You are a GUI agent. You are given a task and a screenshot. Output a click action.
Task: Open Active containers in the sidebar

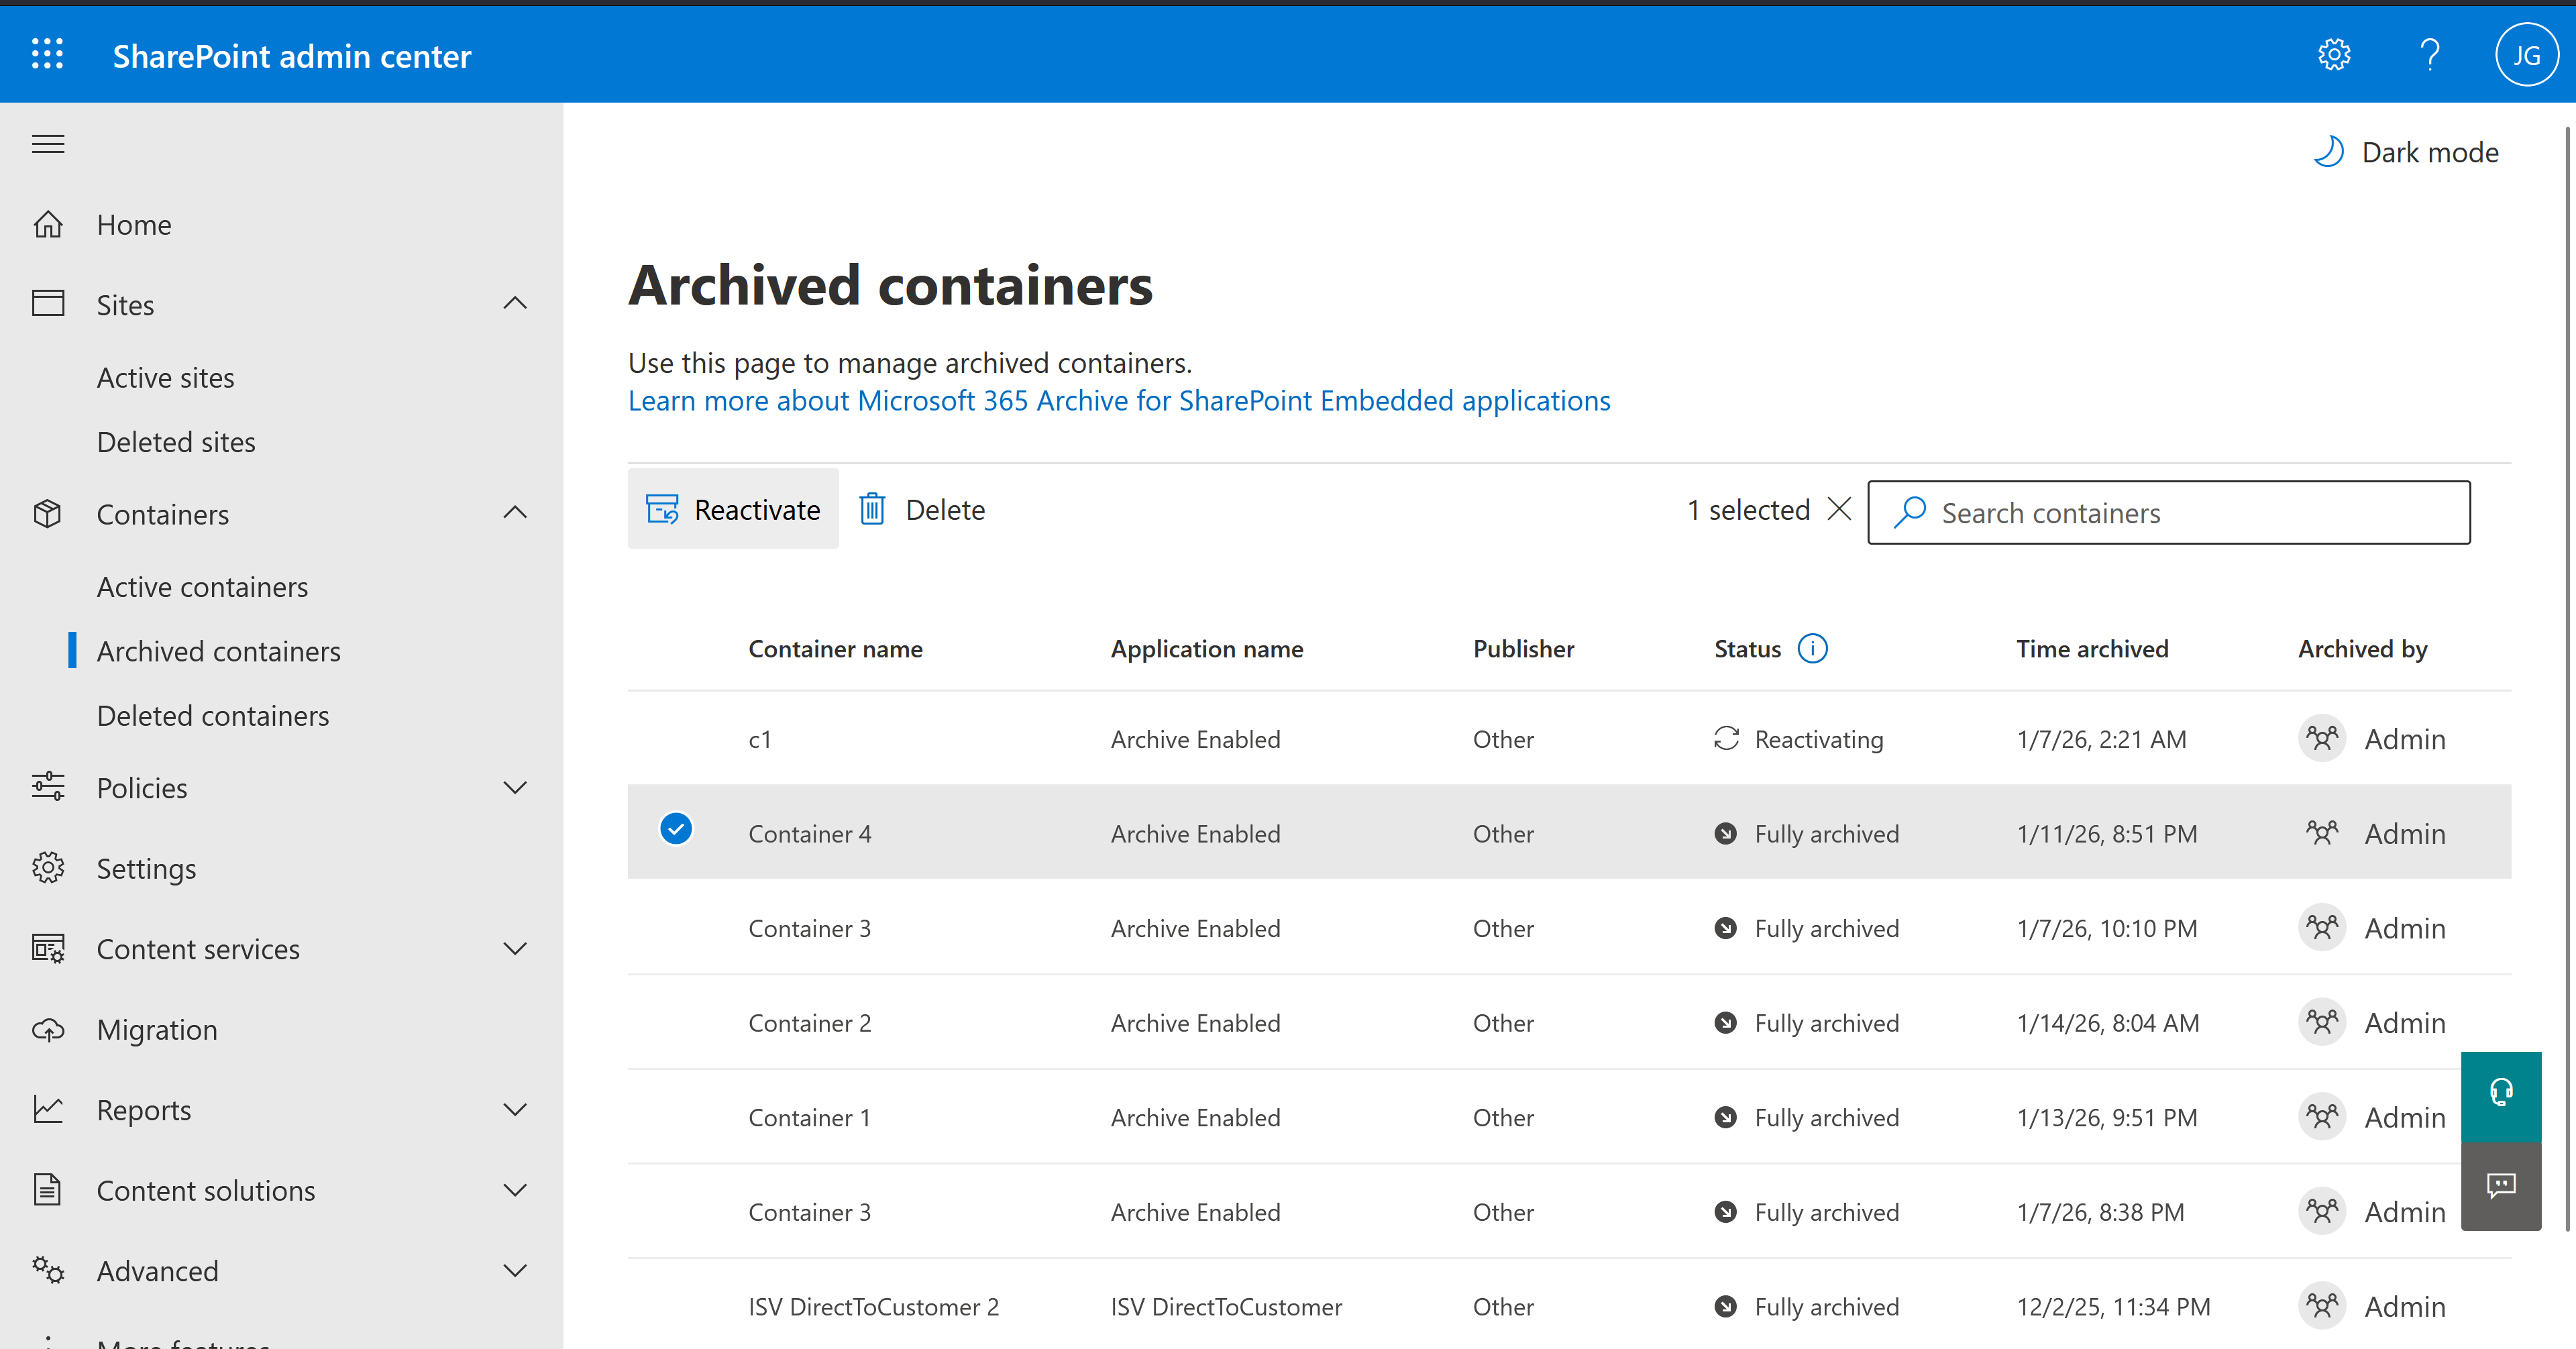(x=202, y=587)
